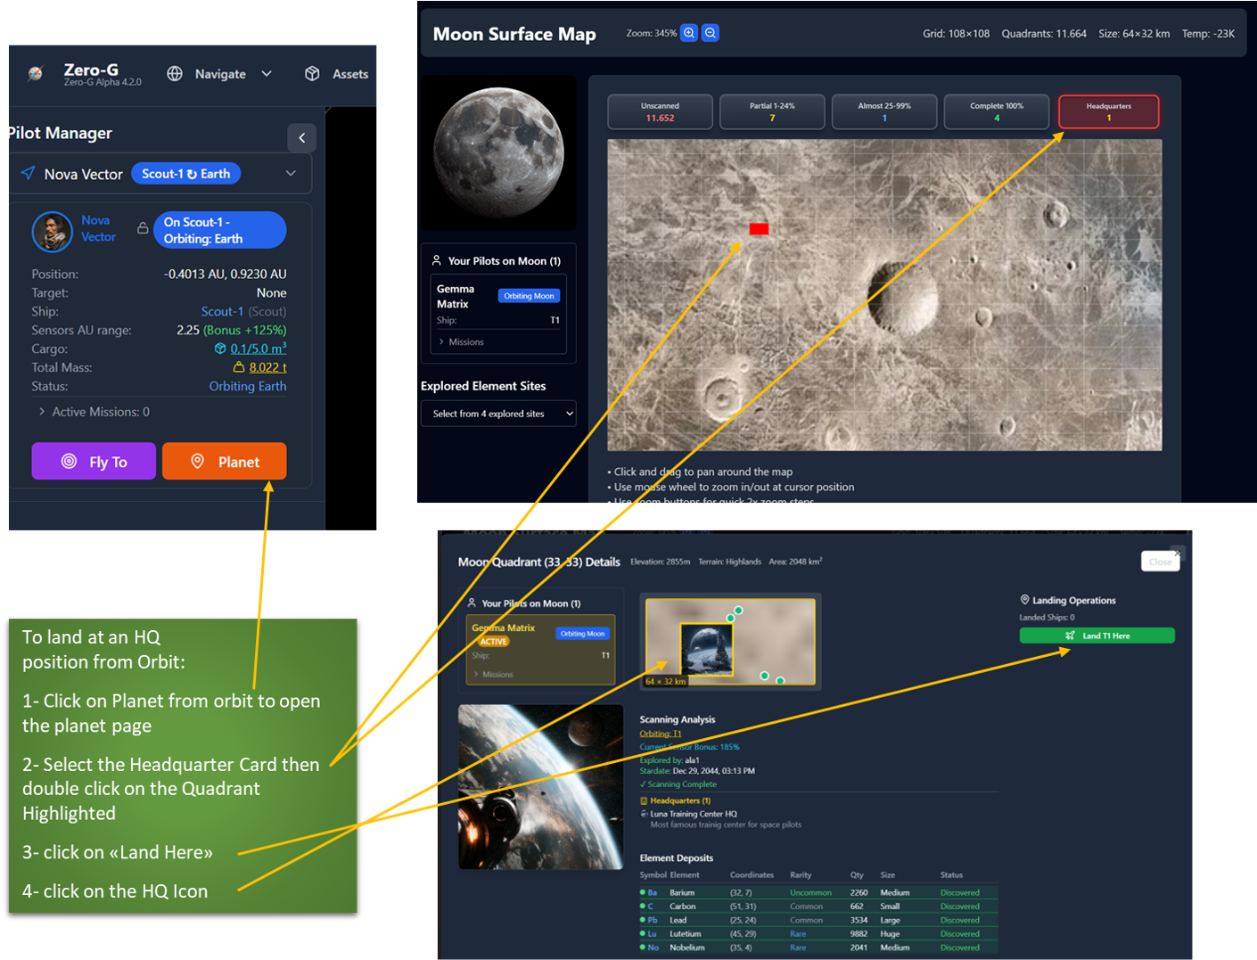The image size is (1257, 960).
Task: Click the green Land T1 Here button
Action: (1097, 636)
